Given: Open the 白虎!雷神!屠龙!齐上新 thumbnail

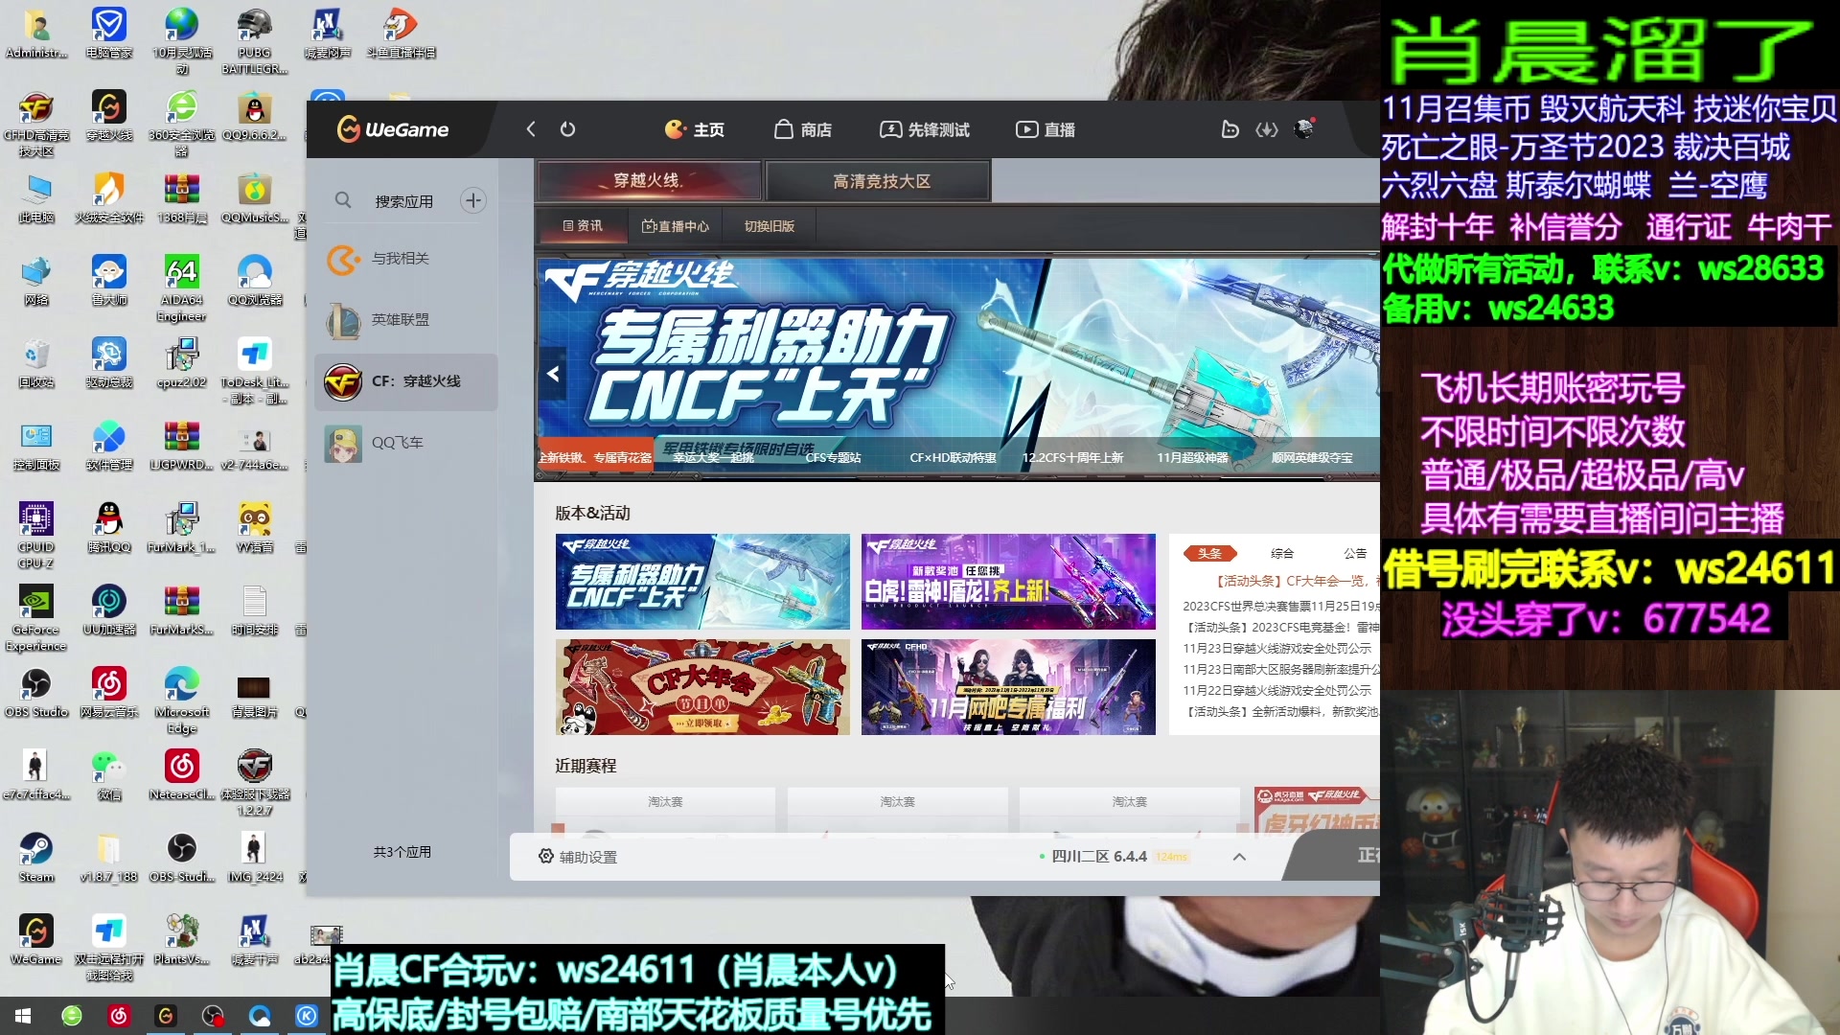Looking at the screenshot, I should coord(1008,582).
